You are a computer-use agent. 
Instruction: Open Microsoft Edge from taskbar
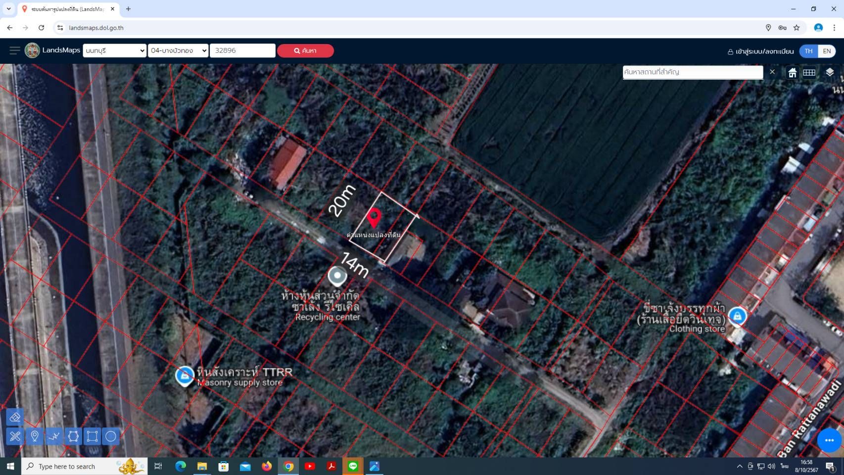[181, 466]
